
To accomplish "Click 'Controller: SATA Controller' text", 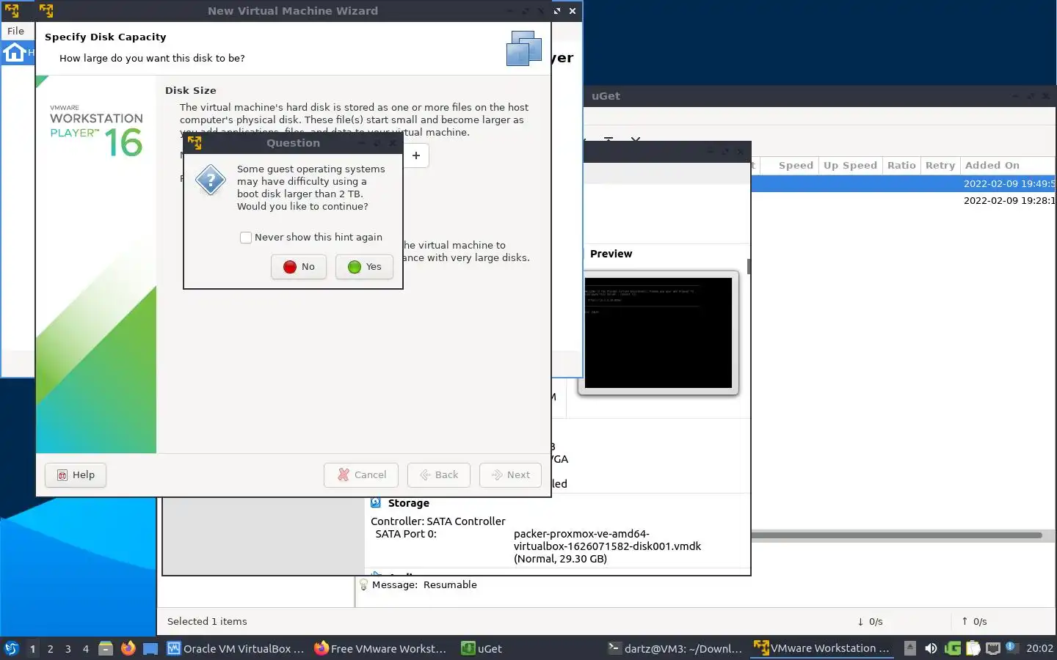I will point(437,521).
